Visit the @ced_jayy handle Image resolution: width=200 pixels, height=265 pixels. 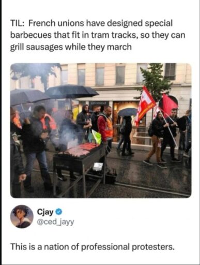(x=55, y=222)
